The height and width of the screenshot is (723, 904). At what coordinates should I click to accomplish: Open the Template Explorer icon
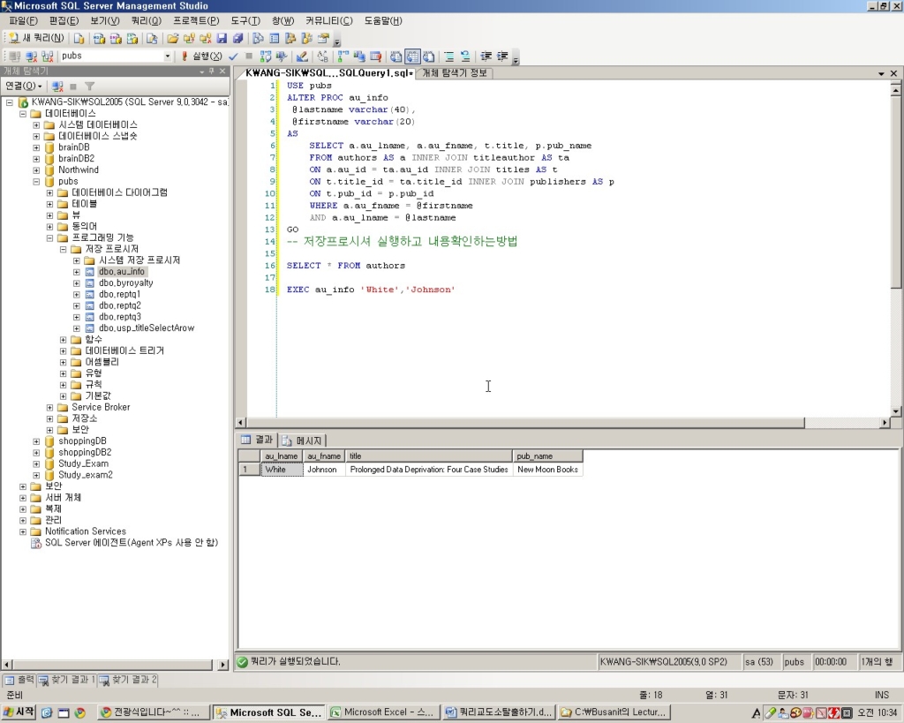tap(306, 39)
